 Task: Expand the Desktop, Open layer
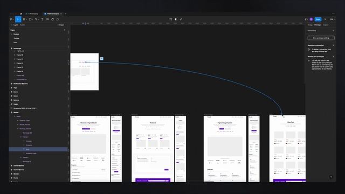(x=18, y=121)
